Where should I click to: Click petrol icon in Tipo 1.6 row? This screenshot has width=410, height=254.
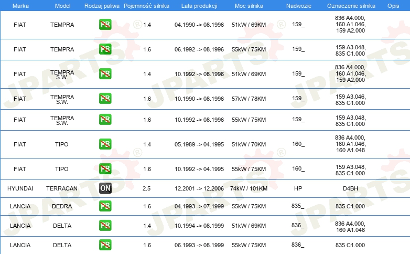[105, 168]
